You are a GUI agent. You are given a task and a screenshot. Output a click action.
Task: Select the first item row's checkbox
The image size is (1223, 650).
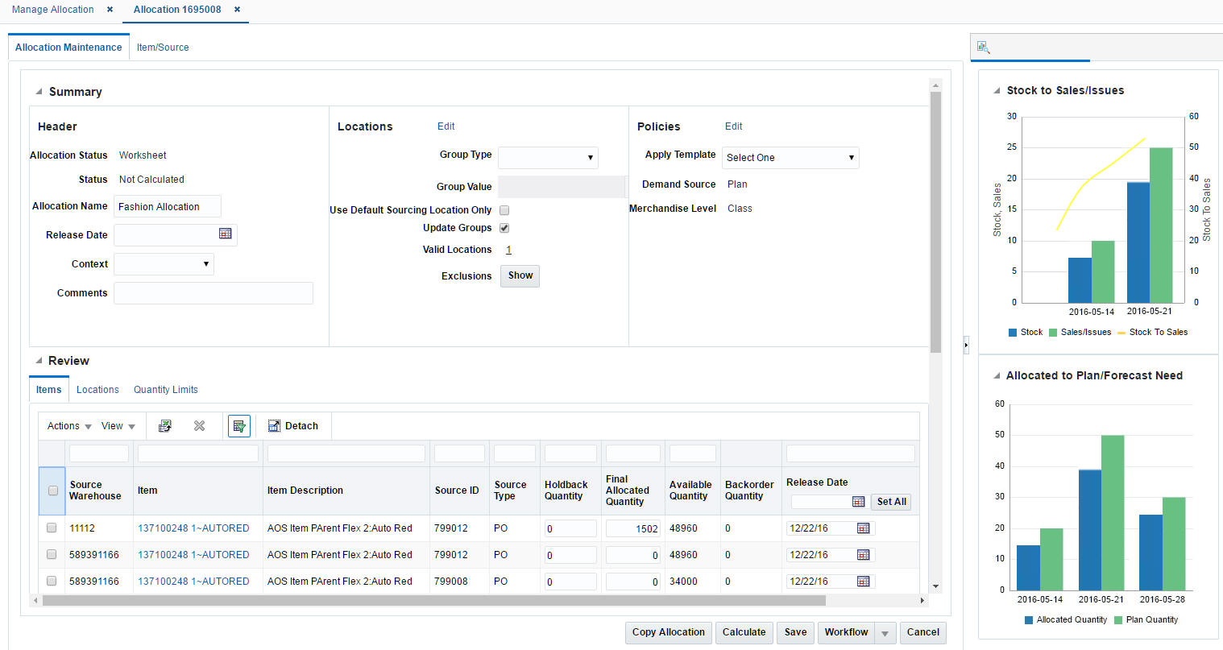click(52, 528)
